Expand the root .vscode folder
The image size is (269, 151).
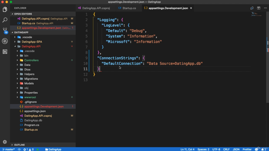(x=43, y=37)
